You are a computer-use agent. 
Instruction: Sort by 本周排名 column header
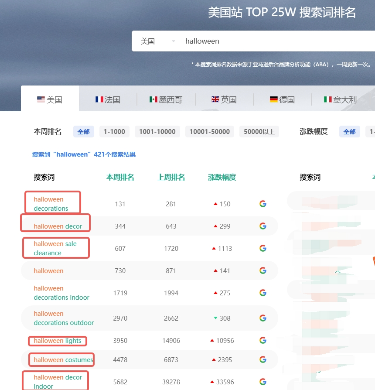click(x=120, y=177)
